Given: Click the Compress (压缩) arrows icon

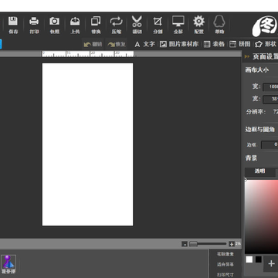Looking at the screenshot, I should click(x=117, y=21).
